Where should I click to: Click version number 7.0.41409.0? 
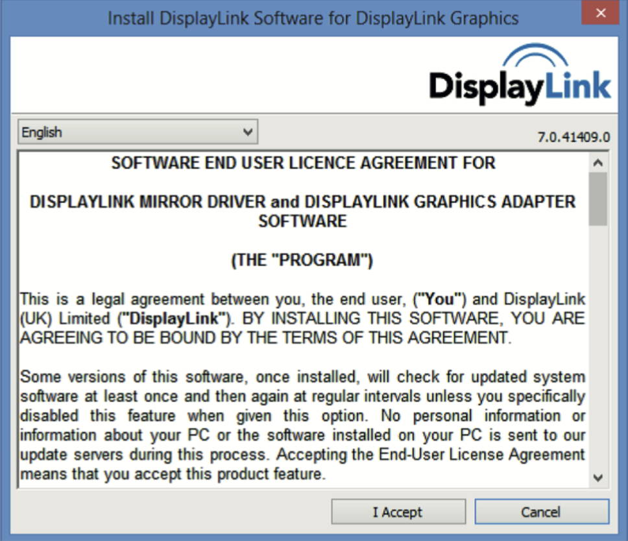(x=574, y=138)
